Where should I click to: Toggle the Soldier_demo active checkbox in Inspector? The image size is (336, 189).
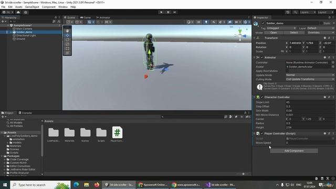click(x=263, y=23)
